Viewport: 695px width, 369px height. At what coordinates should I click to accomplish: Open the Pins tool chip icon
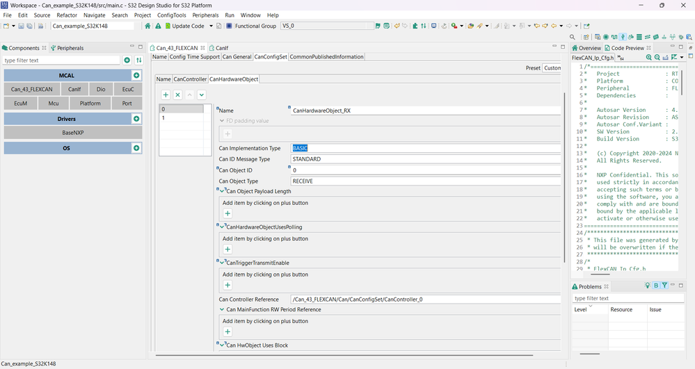point(605,38)
